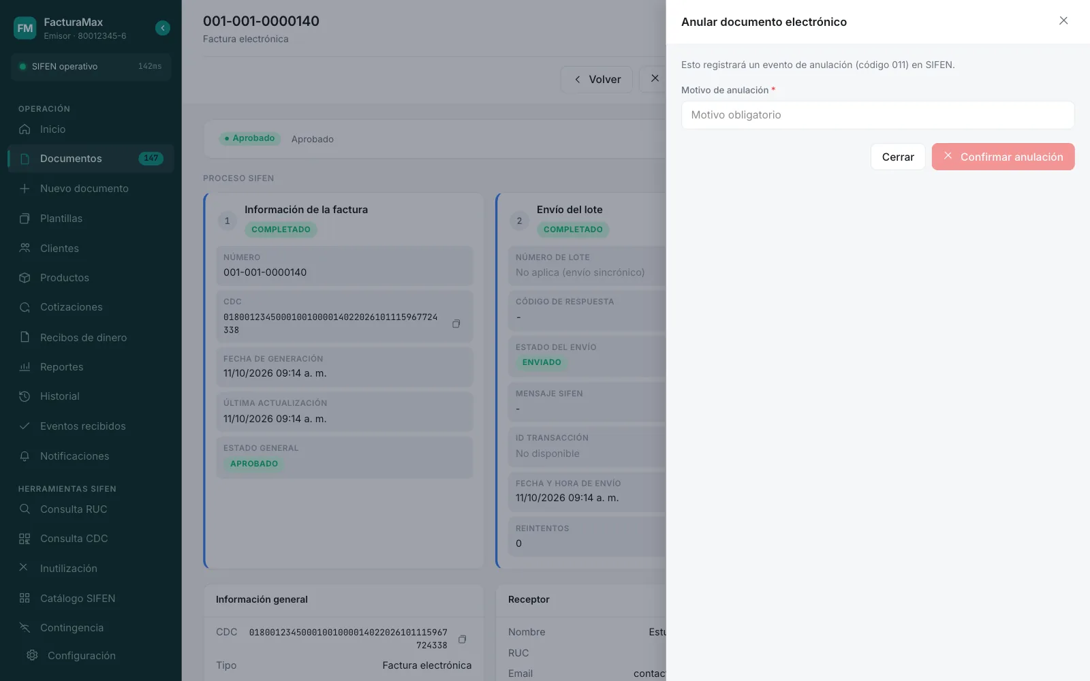Click the Recibos de dinero file icon
The width and height of the screenshot is (1090, 681).
(x=25, y=337)
